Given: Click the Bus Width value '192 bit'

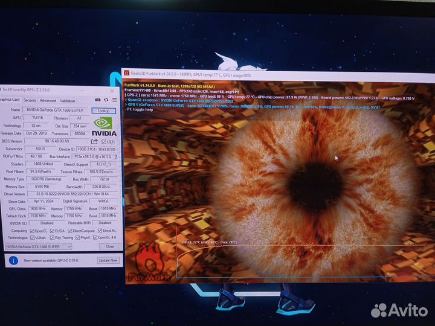Looking at the screenshot, I should pyautogui.click(x=104, y=179).
